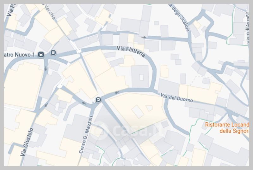Select the bus stop icon right of the tram icon
Screen dimensions: 253x170
pyautogui.click(x=53, y=52)
